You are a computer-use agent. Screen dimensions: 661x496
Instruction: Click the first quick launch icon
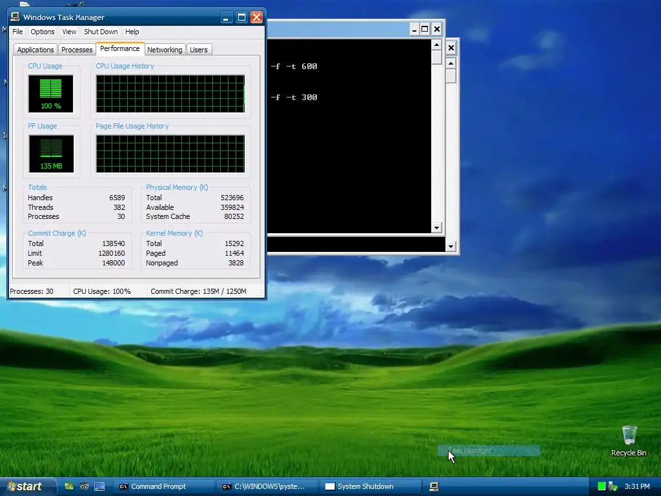tap(68, 486)
